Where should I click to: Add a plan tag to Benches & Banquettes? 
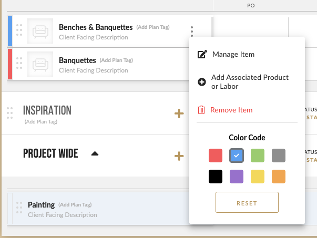click(x=153, y=27)
